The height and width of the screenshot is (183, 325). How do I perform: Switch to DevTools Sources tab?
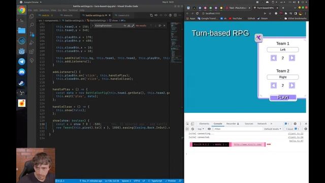pyautogui.click(x=249, y=124)
